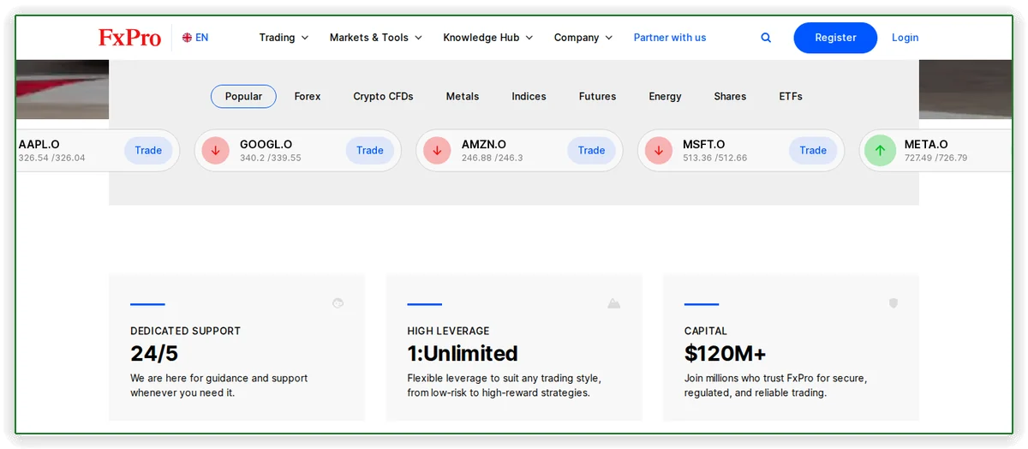This screenshot has width=1028, height=449.
Task: Click the $120M+ capital heading
Action: tap(726, 353)
